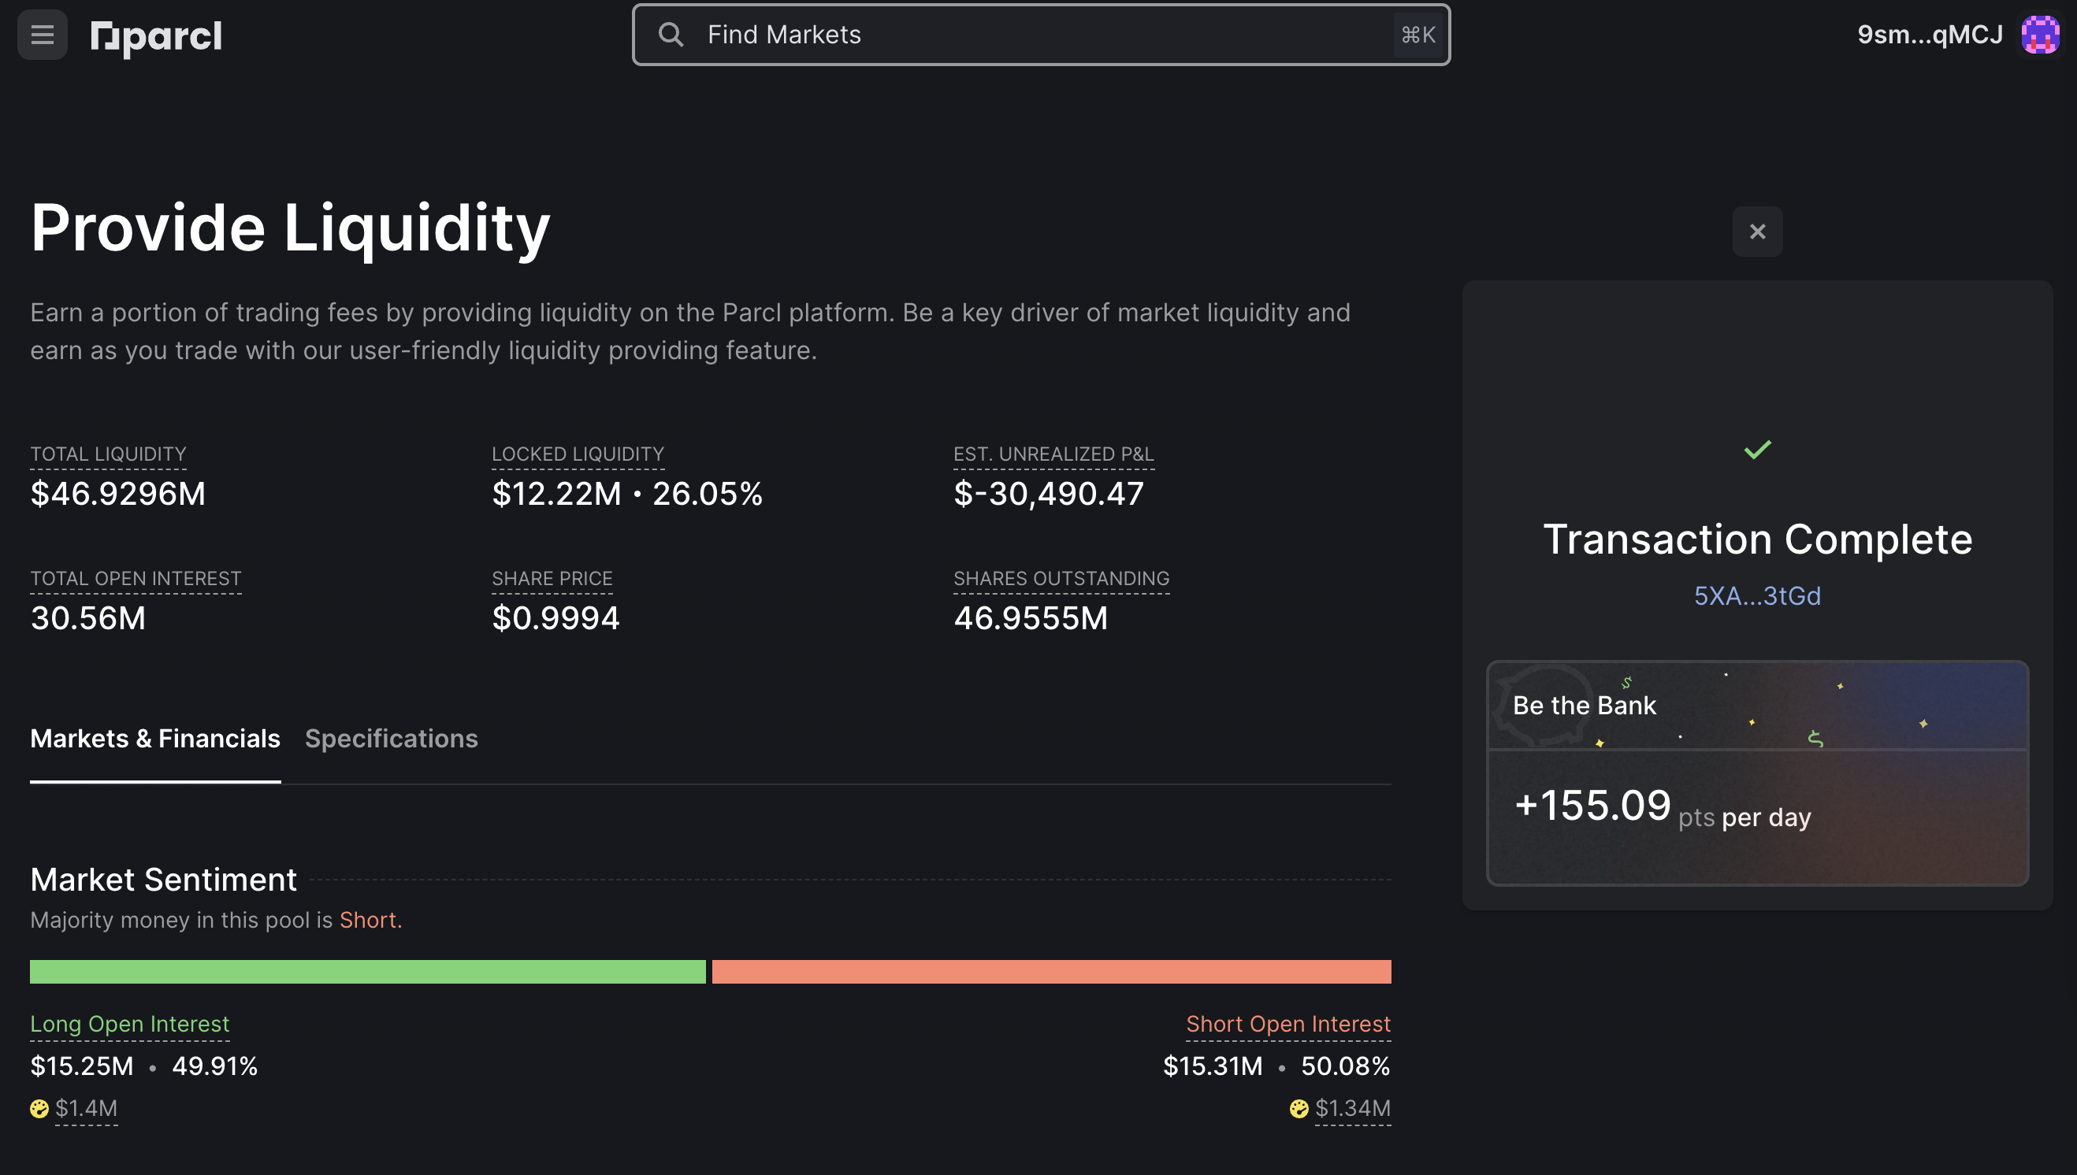The width and height of the screenshot is (2077, 1175).
Task: Select the Markets & Financials tab
Action: (155, 739)
